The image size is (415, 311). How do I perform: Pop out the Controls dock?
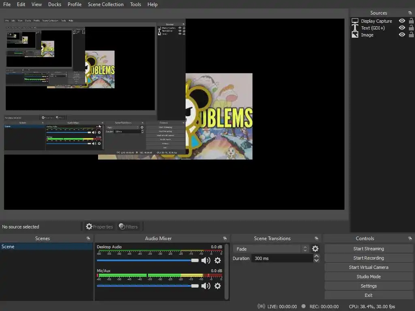pyautogui.click(x=410, y=239)
